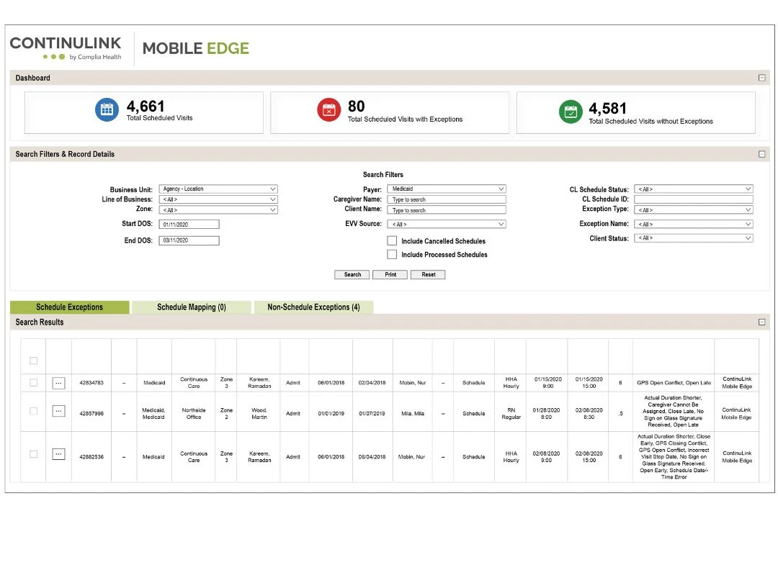Click the End DOS date field

(189, 240)
